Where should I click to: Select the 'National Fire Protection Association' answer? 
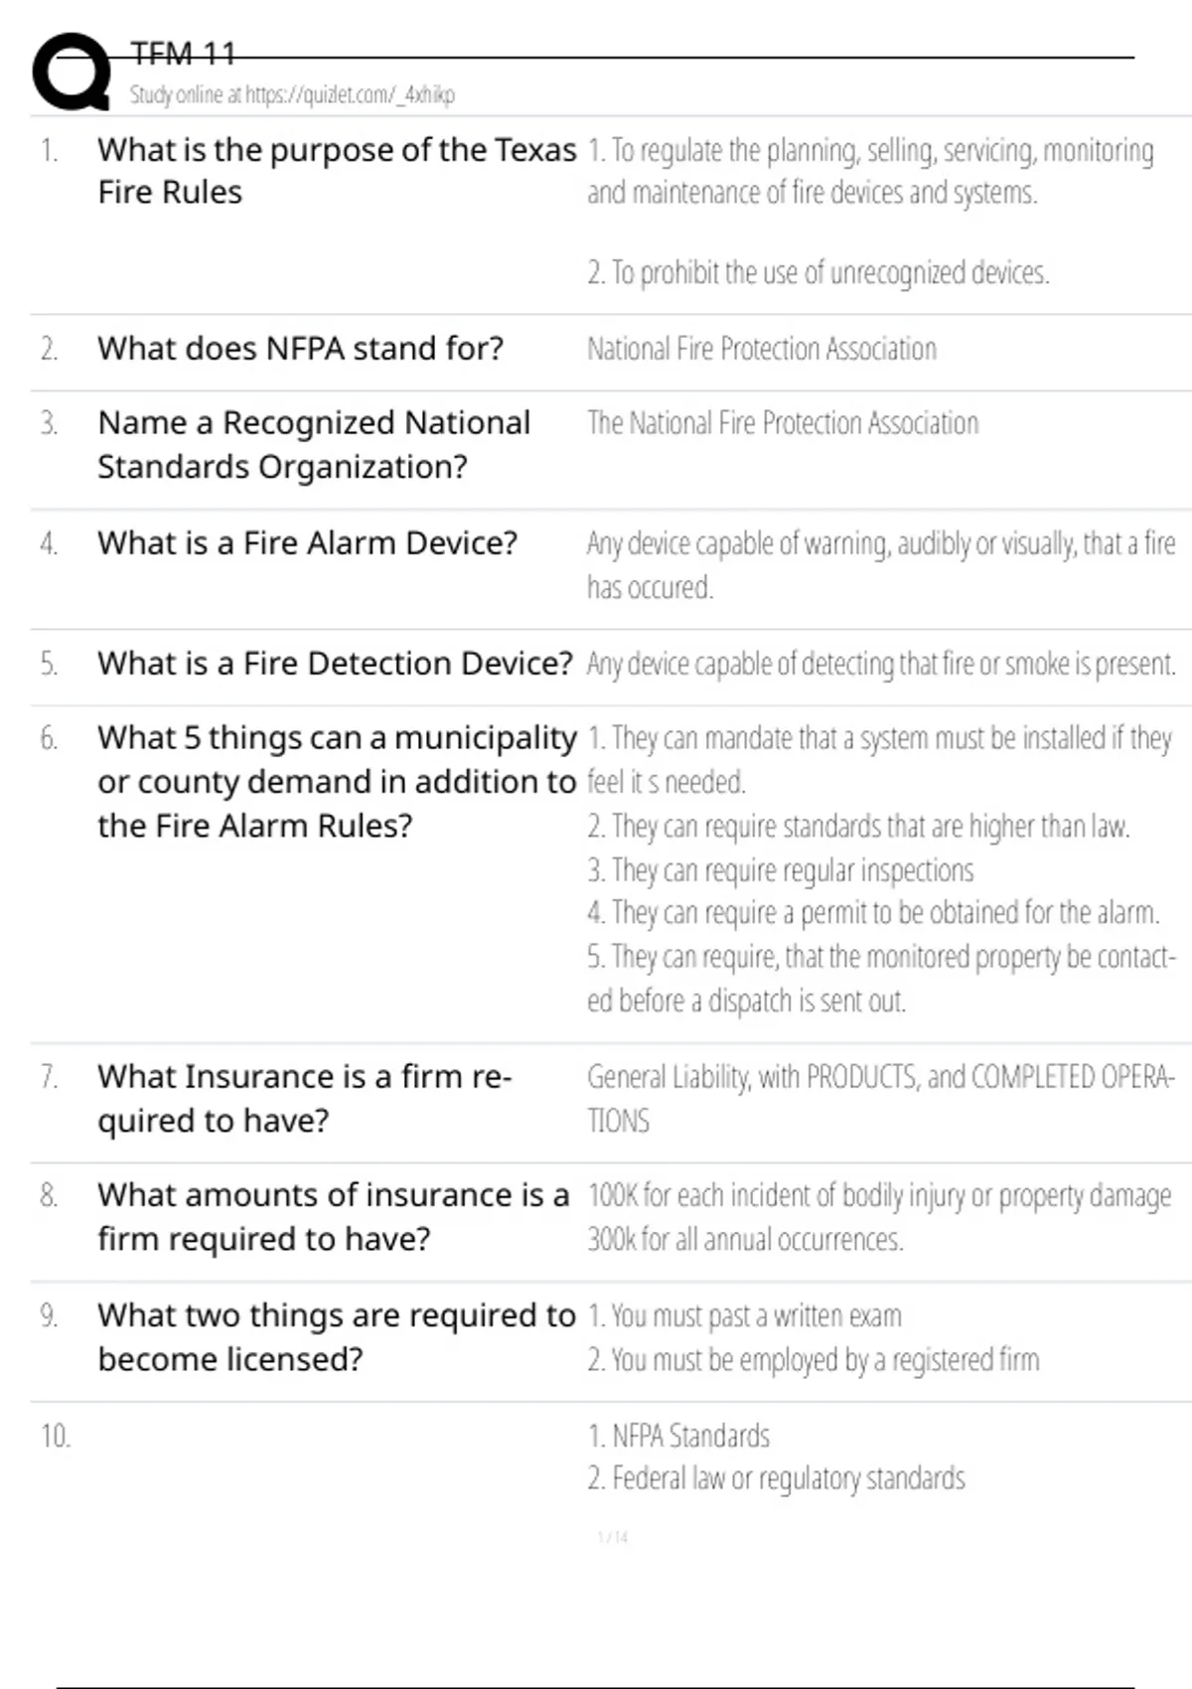(x=761, y=349)
